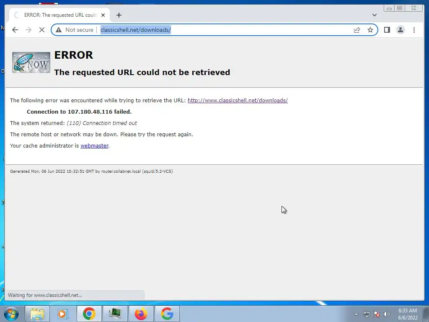The image size is (429, 322).
Task: Click the 'ERROR' heading
Action: (74, 55)
